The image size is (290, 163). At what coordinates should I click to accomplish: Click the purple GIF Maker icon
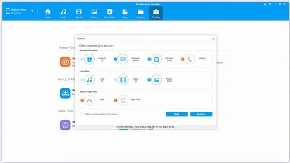(x=65, y=125)
